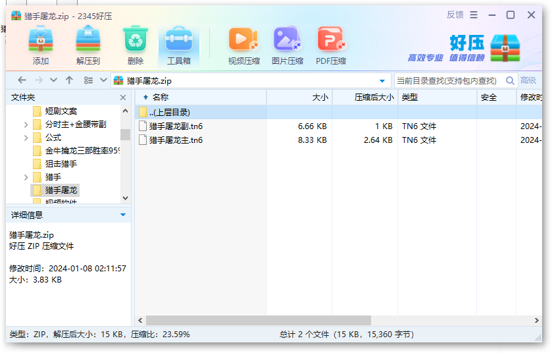Click the 名称 sort ascending arrow

145,97
